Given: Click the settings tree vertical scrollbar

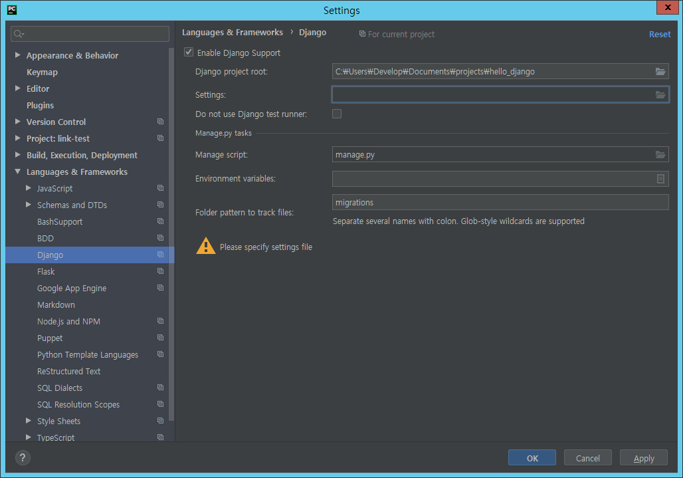Looking at the screenshot, I should click(x=171, y=235).
